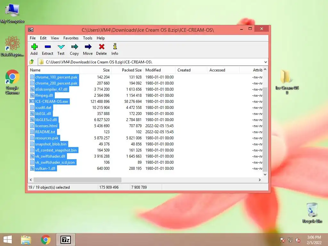This screenshot has height=246, width=328.
Task: Open the Windows Start button
Action: tap(8, 240)
